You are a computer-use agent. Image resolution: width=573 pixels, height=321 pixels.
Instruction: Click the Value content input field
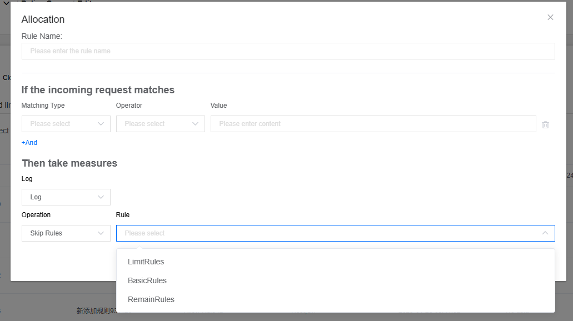pos(373,124)
